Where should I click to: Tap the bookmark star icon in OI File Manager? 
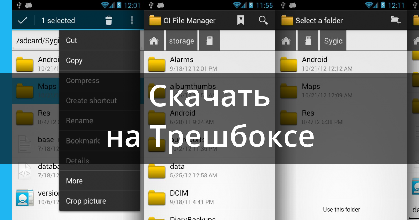241,21
